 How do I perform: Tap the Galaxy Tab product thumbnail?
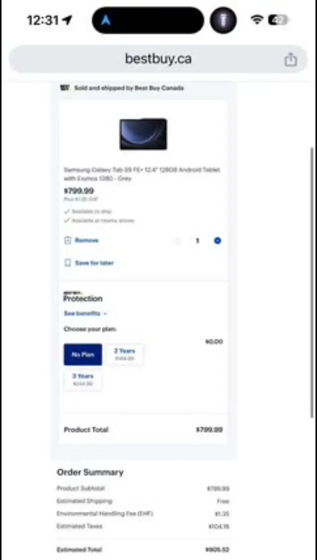[x=143, y=134]
